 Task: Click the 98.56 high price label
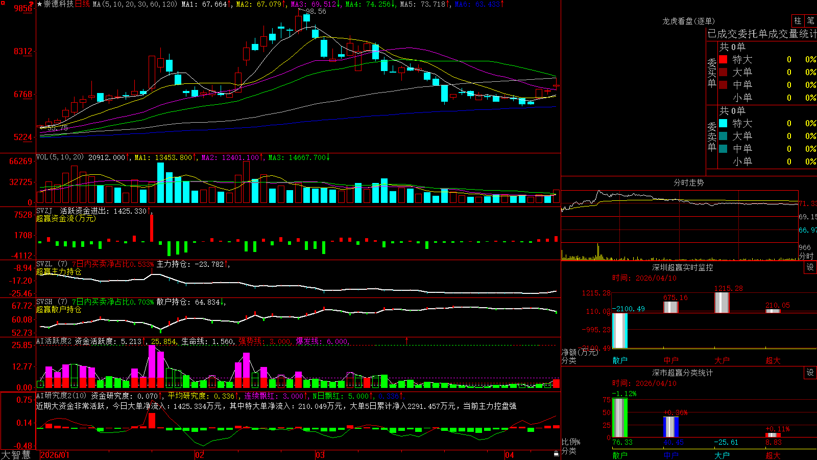[316, 11]
